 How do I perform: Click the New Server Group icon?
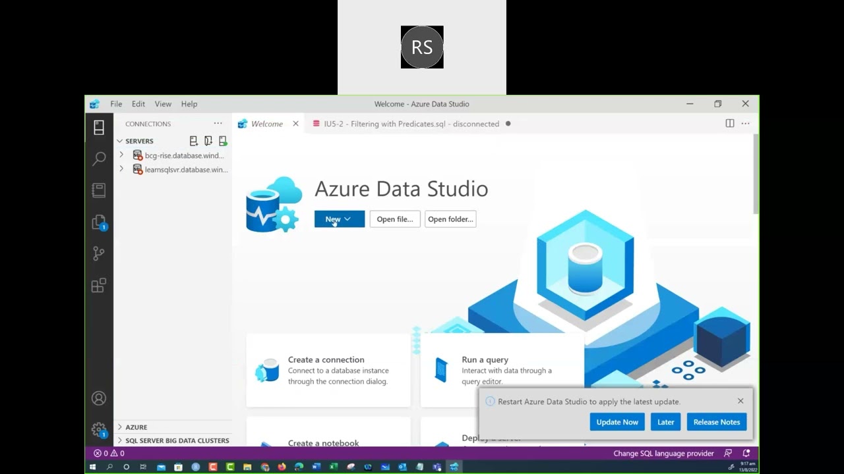(208, 141)
